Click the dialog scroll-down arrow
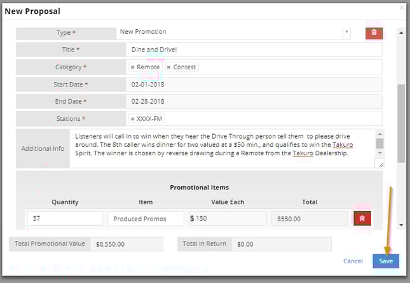Viewport: 410px width, 283px height. point(401,225)
